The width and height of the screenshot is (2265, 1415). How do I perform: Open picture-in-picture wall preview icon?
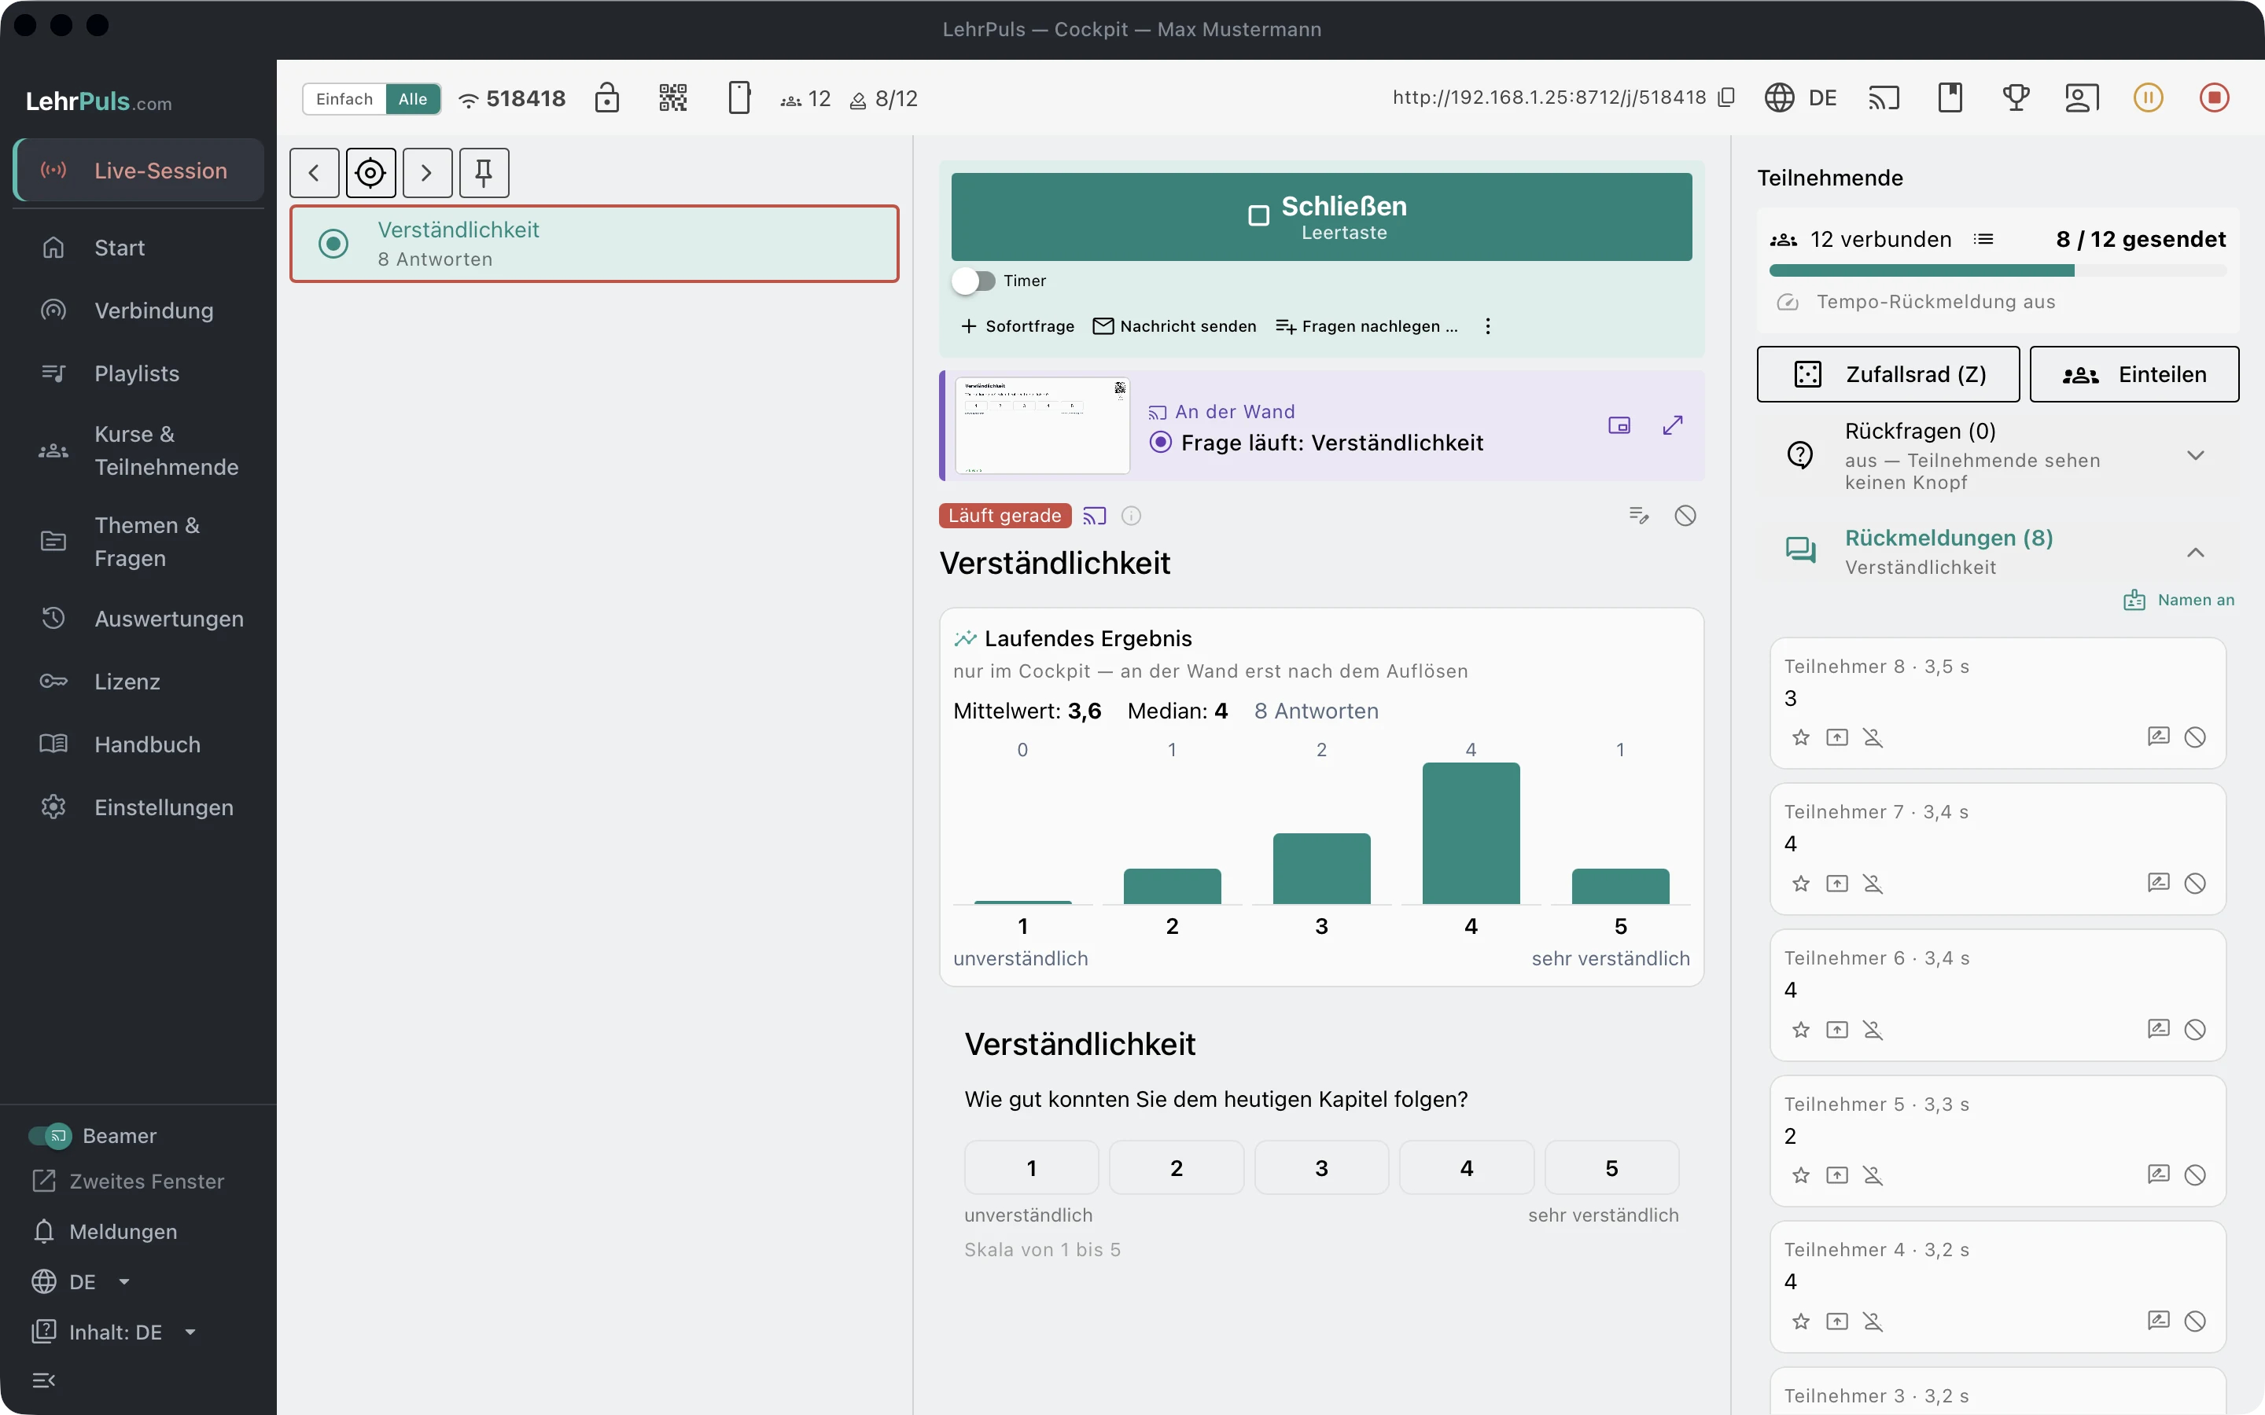tap(1619, 426)
